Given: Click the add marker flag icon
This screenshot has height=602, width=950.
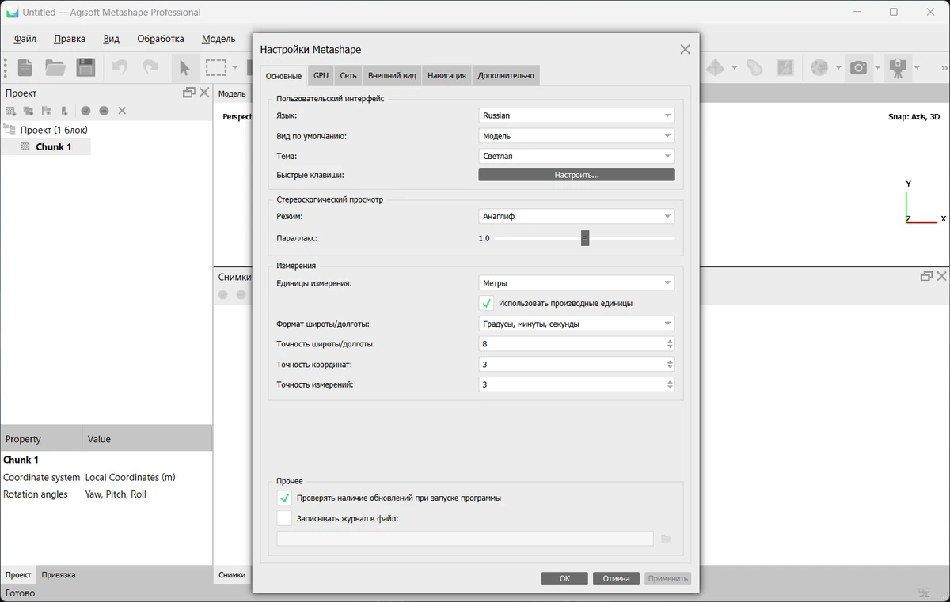Looking at the screenshot, I should tap(46, 111).
